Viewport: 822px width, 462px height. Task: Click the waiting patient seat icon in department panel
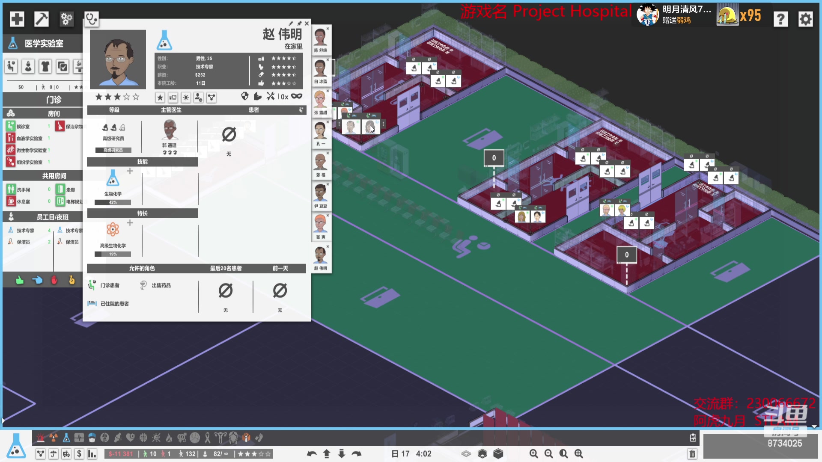[x=11, y=66]
